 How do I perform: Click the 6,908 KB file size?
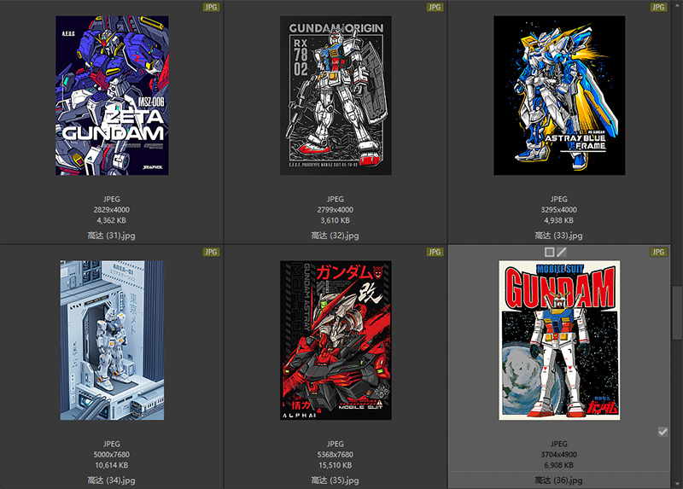tap(559, 465)
